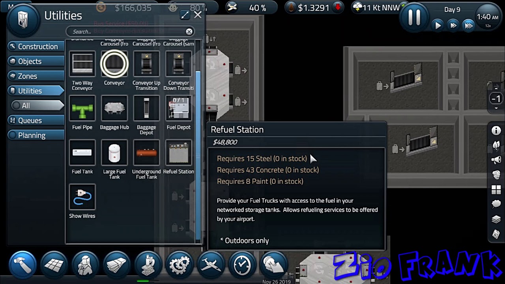This screenshot has width=505, height=284.
Task: Open the four-squares grid view icon
Action: tap(496, 190)
